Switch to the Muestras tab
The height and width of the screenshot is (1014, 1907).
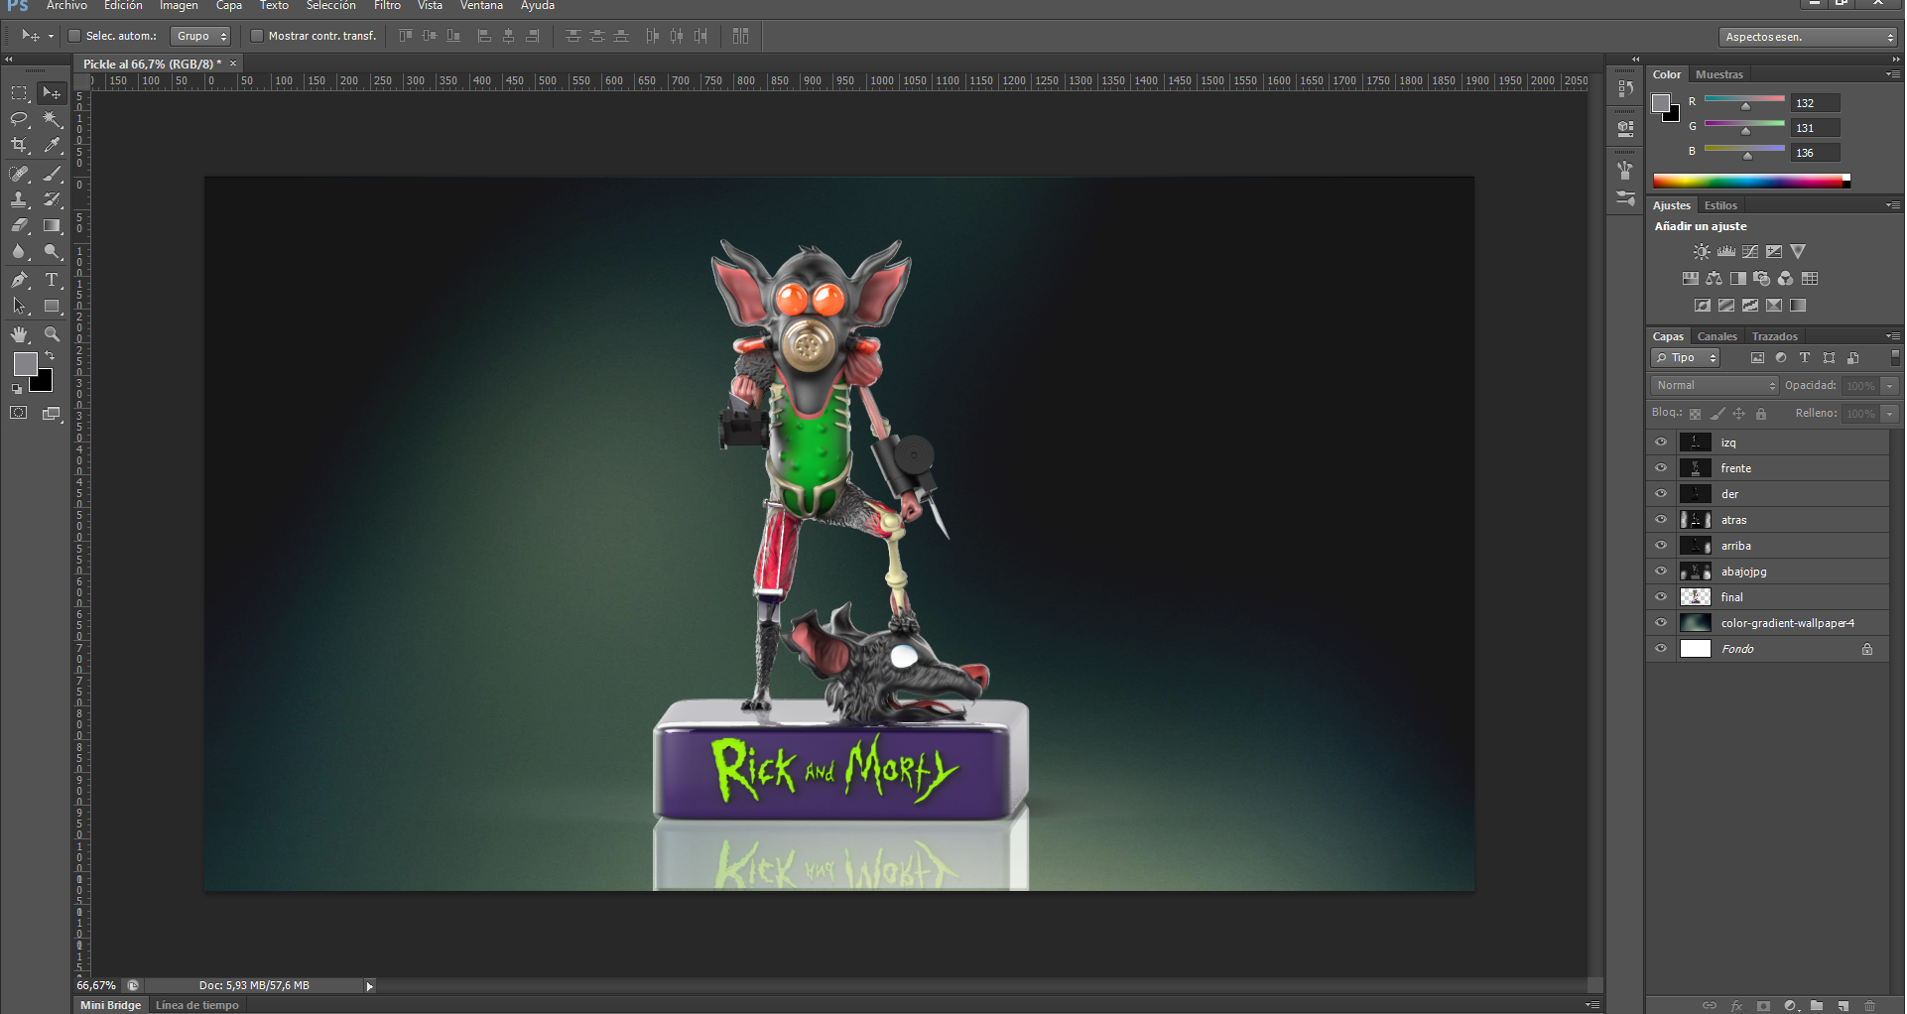(x=1718, y=74)
